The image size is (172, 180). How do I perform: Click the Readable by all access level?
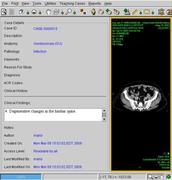[x=45, y=151]
